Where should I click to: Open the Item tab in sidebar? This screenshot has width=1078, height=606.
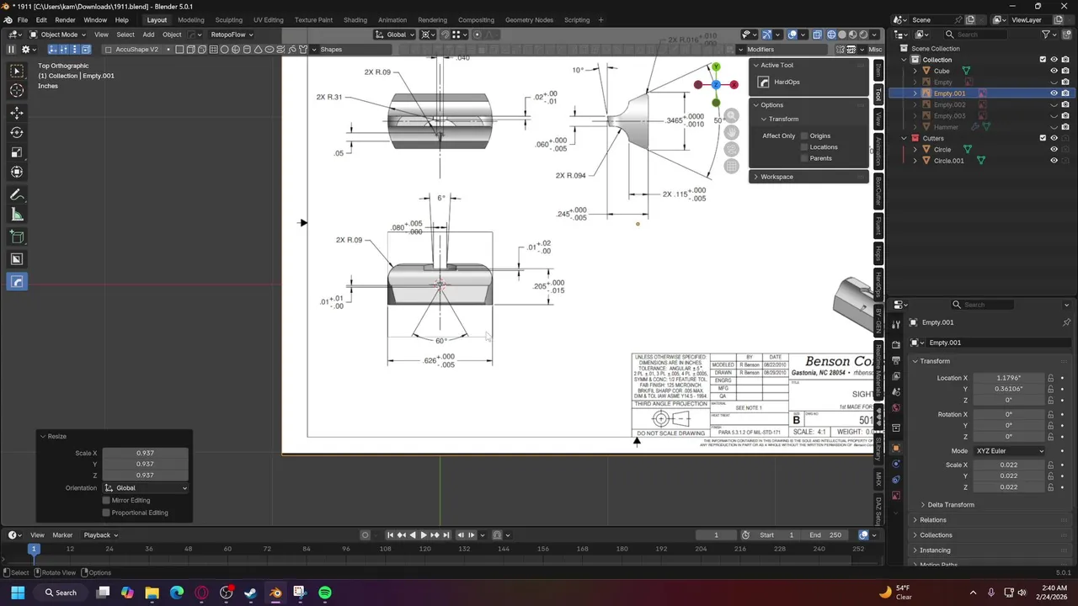point(878,71)
